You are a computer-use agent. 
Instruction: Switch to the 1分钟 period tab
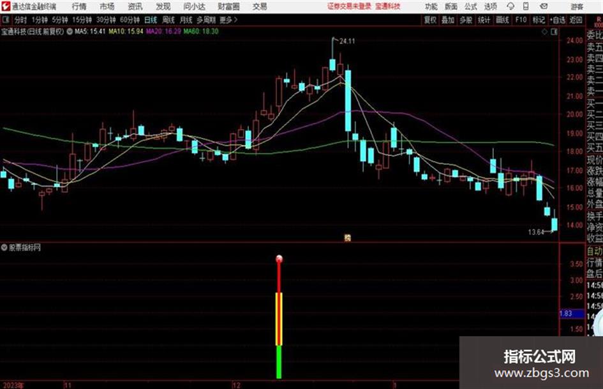[x=39, y=20]
